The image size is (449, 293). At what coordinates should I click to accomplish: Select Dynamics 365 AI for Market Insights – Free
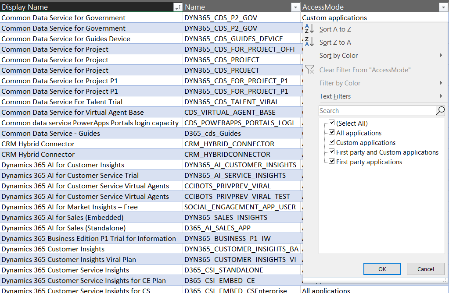click(91, 207)
